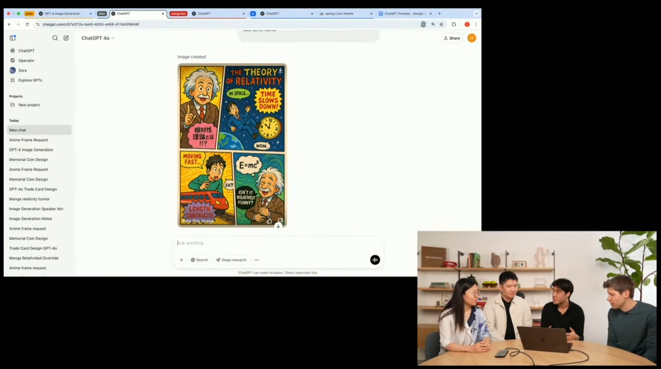Give thumbs up to the image
661x369 pixels.
point(269,221)
